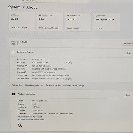Viewport: 133px width, 133px height.
Task: Select the Product ID value 00342-20933-12434-AAOEM
Action: [x=43, y=72]
